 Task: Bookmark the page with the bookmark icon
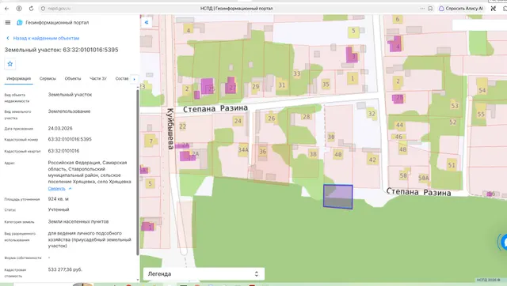coord(430,9)
